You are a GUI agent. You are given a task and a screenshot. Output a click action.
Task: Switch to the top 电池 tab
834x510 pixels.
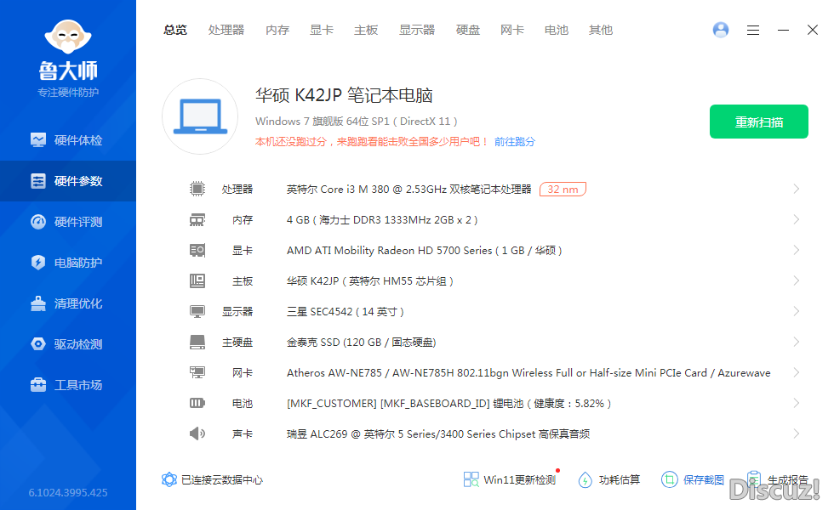click(557, 31)
